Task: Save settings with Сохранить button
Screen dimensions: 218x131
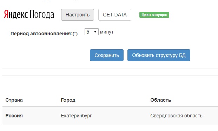Action: [107, 55]
